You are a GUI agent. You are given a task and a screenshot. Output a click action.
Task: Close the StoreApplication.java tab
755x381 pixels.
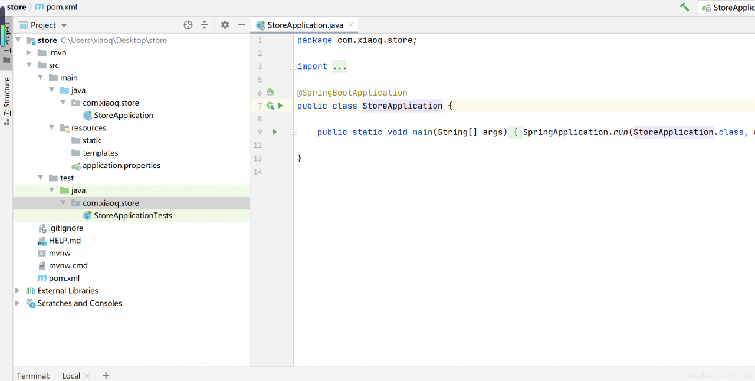tap(350, 25)
